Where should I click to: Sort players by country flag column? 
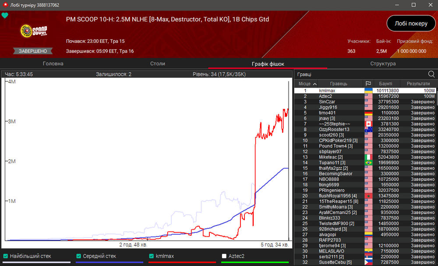(x=368, y=84)
